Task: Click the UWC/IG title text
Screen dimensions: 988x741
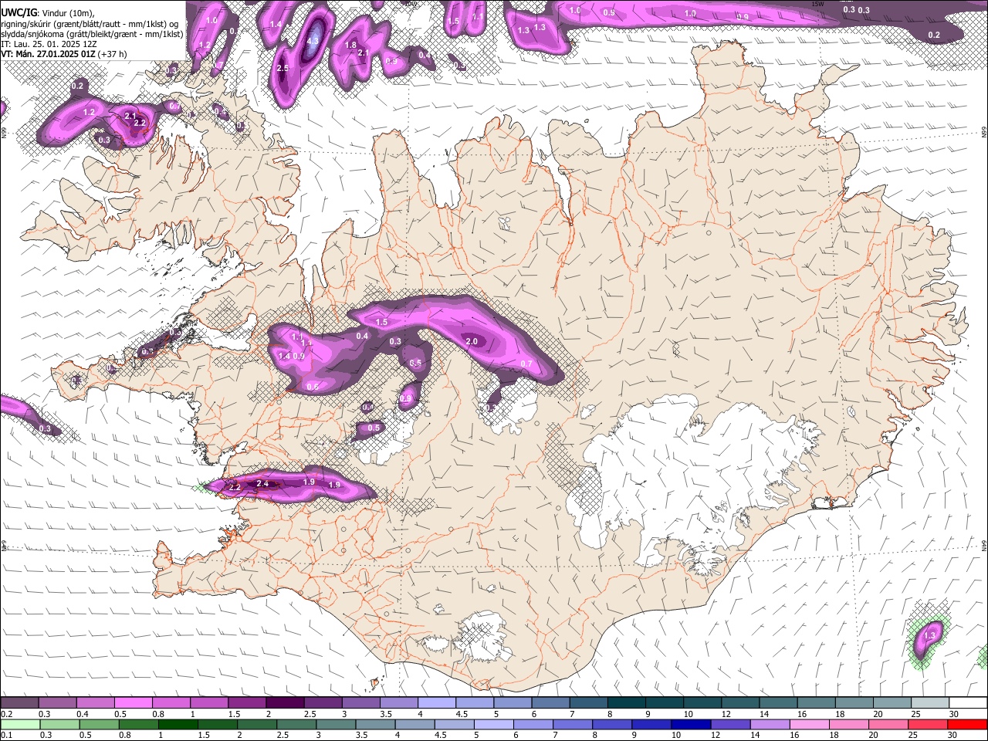Action: pos(19,12)
